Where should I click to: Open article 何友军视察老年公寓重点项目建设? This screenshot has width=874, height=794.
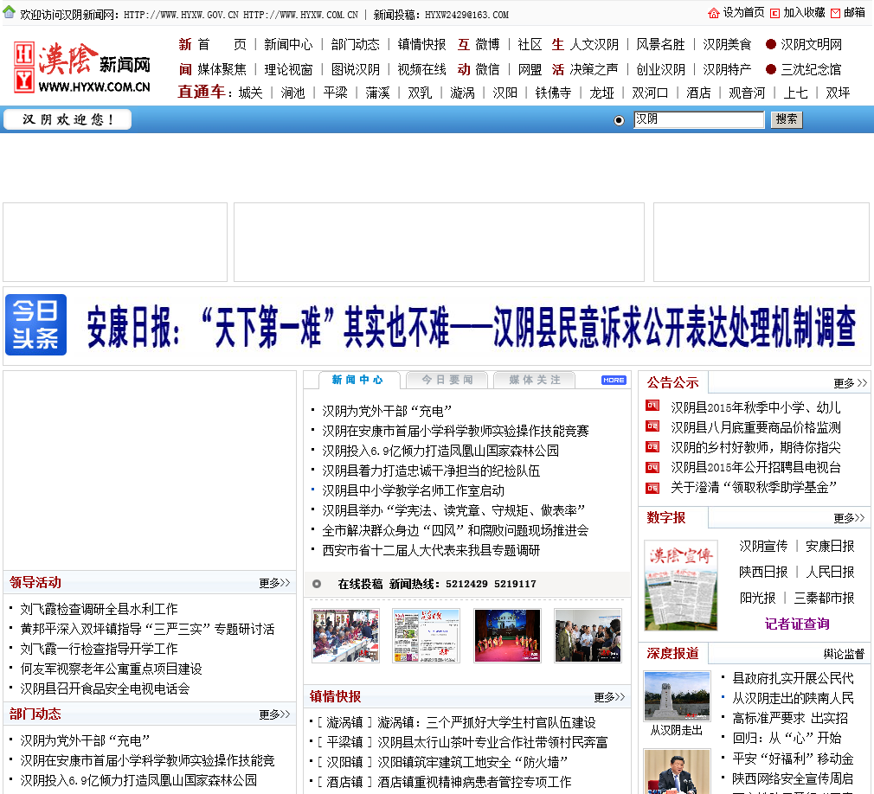click(111, 669)
